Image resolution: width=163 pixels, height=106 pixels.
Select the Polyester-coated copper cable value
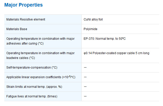(x=116, y=53)
